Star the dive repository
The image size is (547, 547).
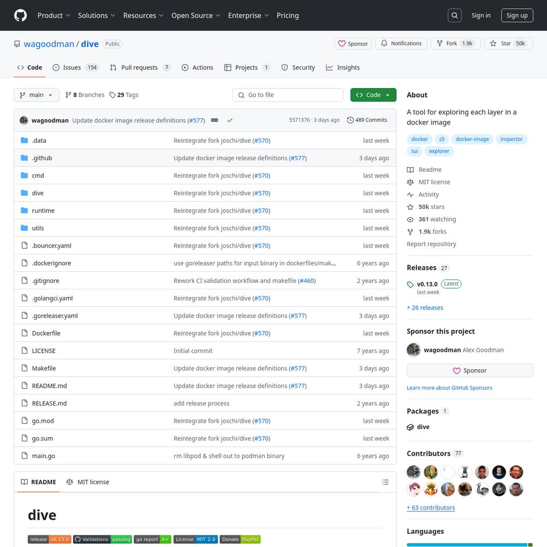(508, 44)
